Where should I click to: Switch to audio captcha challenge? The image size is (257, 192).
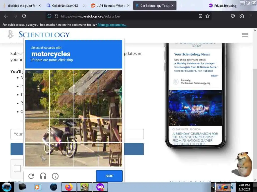43,176
